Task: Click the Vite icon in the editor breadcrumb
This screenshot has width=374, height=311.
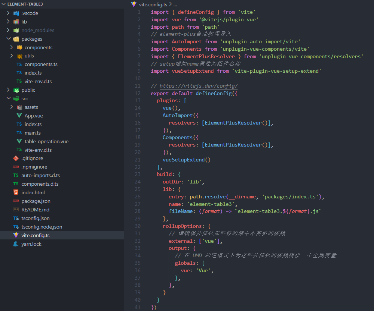Action: 134,4
